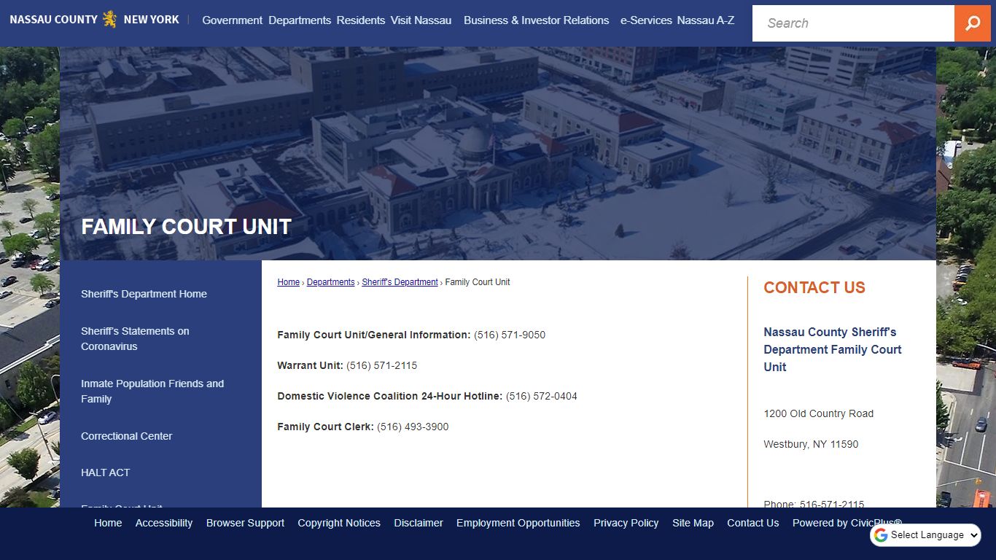
Task: Click the Google icon in language widget
Action: tap(881, 535)
